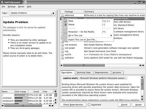Click the package list horizontal scrollbar
The image size is (146, 109).
click(102, 65)
